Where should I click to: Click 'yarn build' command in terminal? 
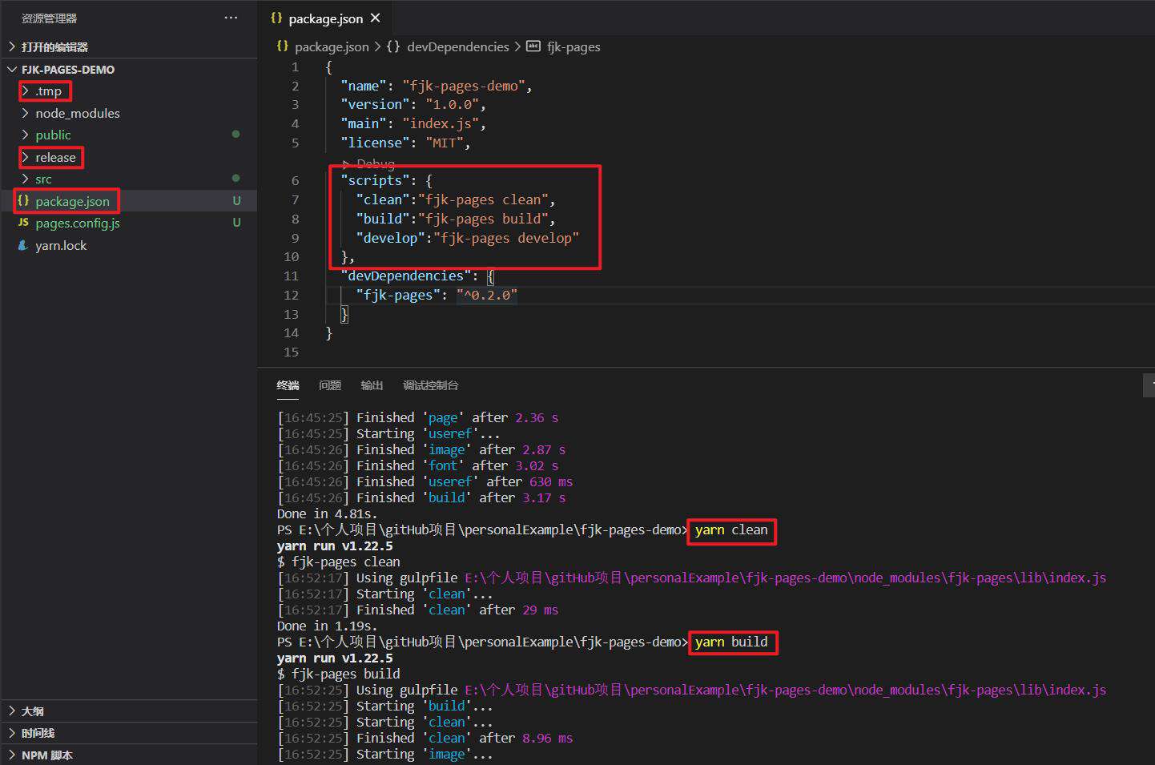coord(731,642)
